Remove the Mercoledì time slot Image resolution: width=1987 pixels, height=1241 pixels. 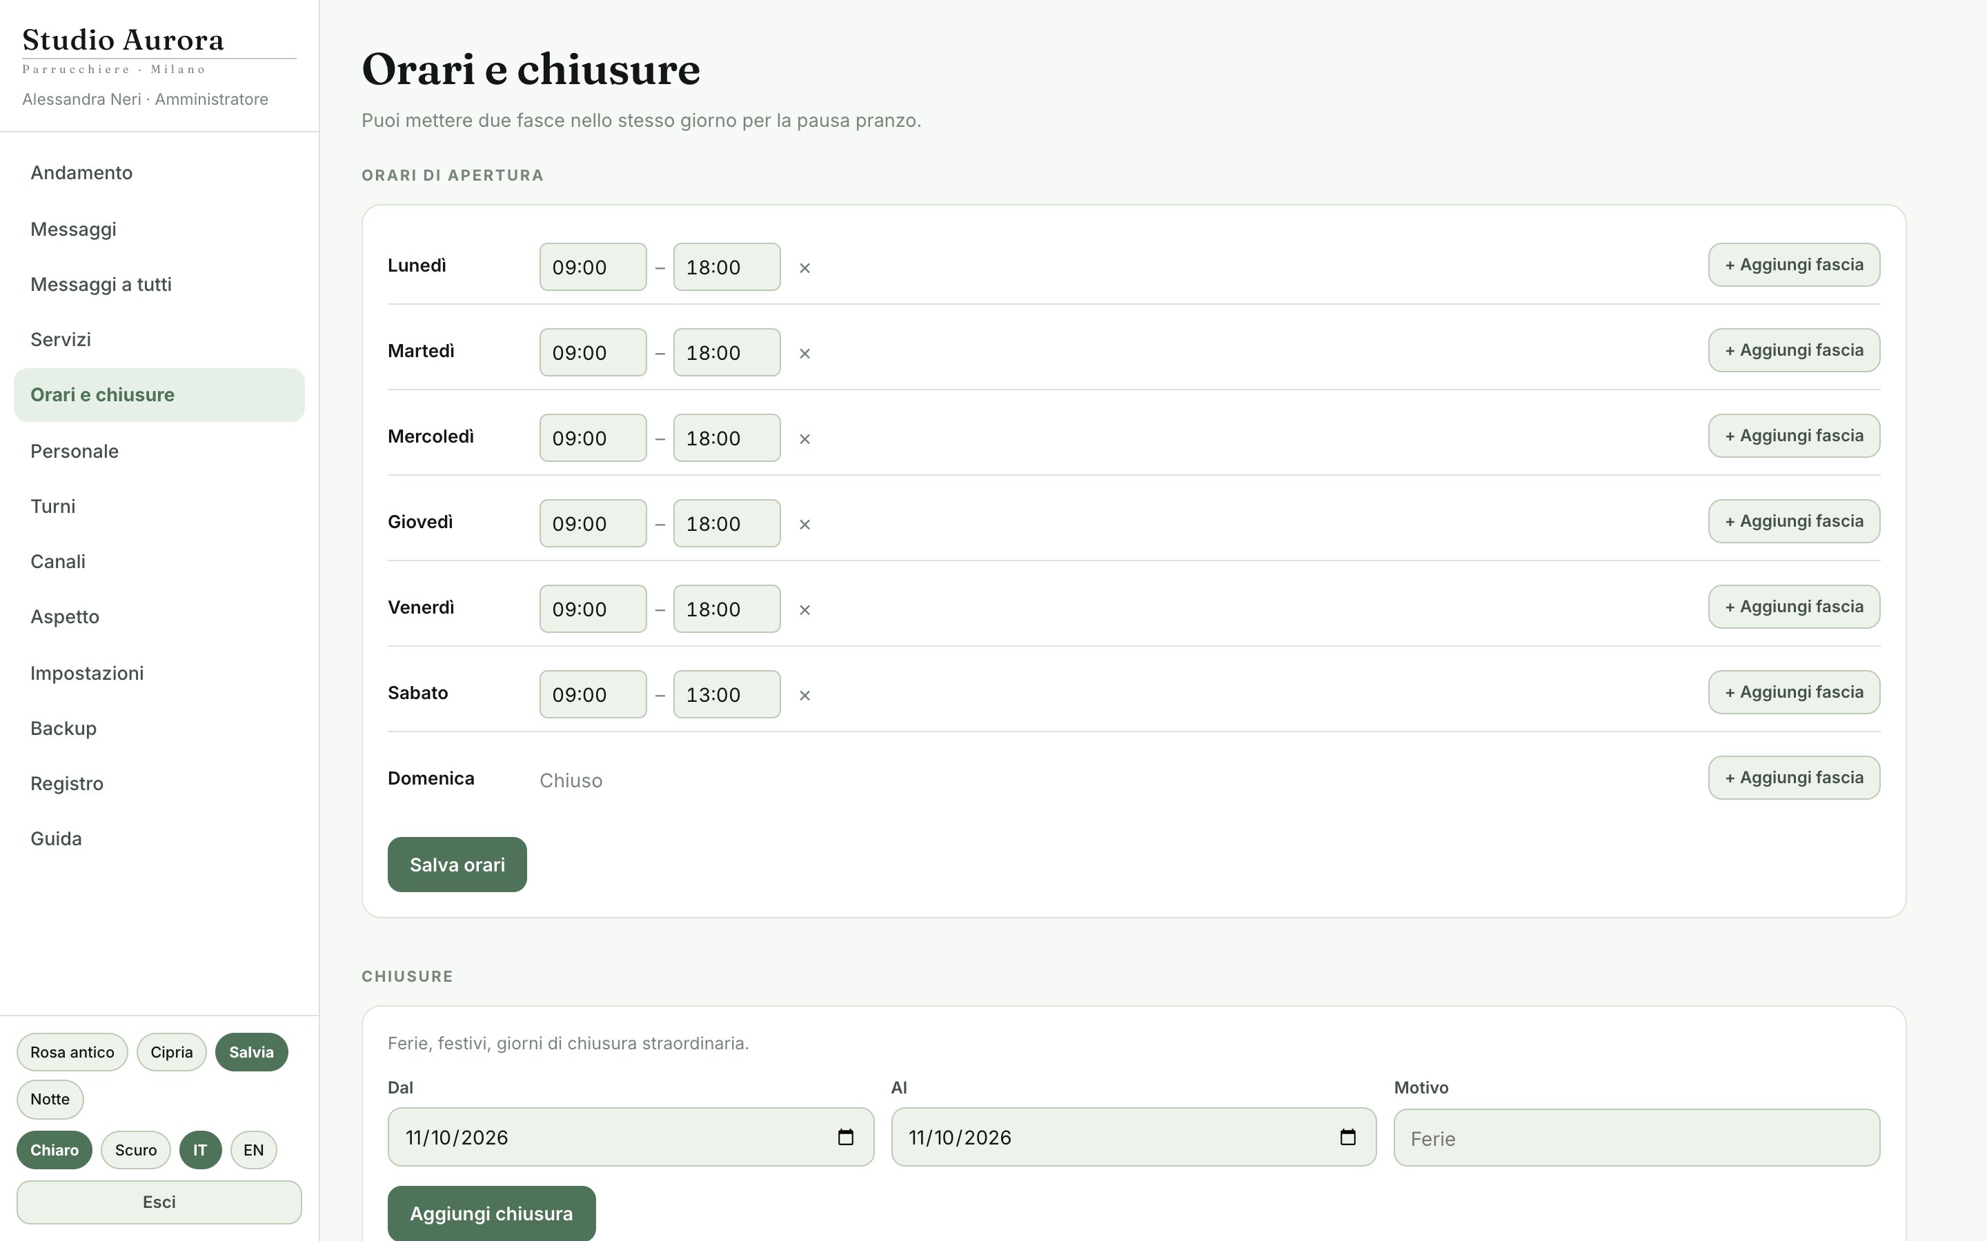804,438
